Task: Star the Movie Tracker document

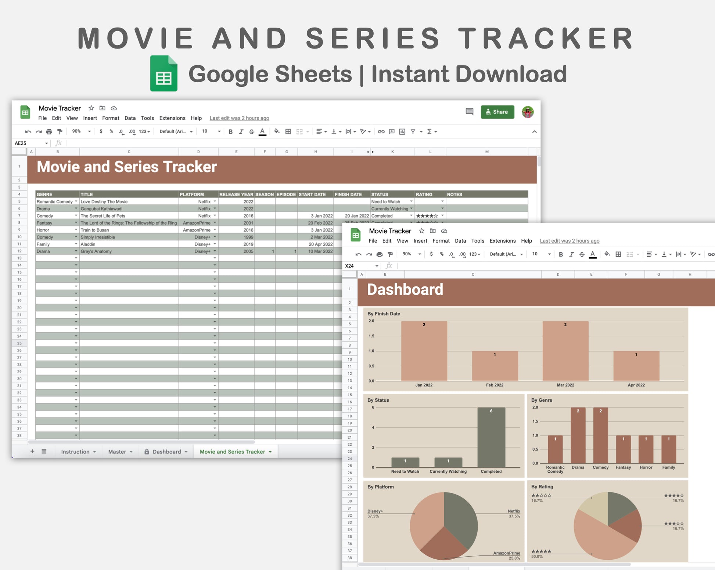Action: pos(91,108)
